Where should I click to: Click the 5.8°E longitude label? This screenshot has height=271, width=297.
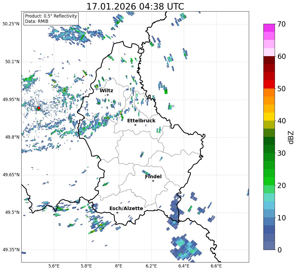click(86, 266)
